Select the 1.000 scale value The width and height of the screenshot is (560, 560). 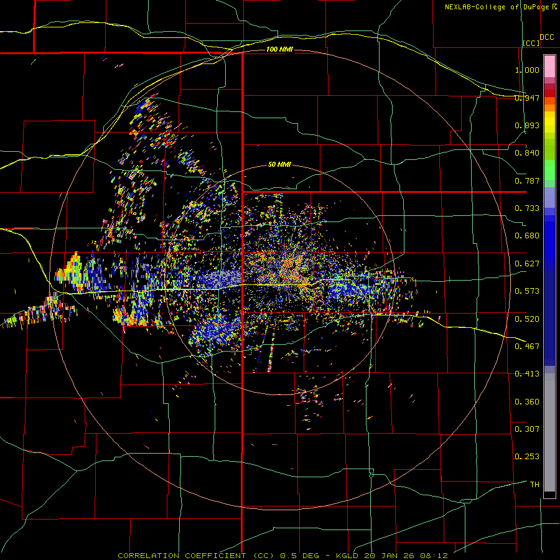pyautogui.click(x=527, y=70)
